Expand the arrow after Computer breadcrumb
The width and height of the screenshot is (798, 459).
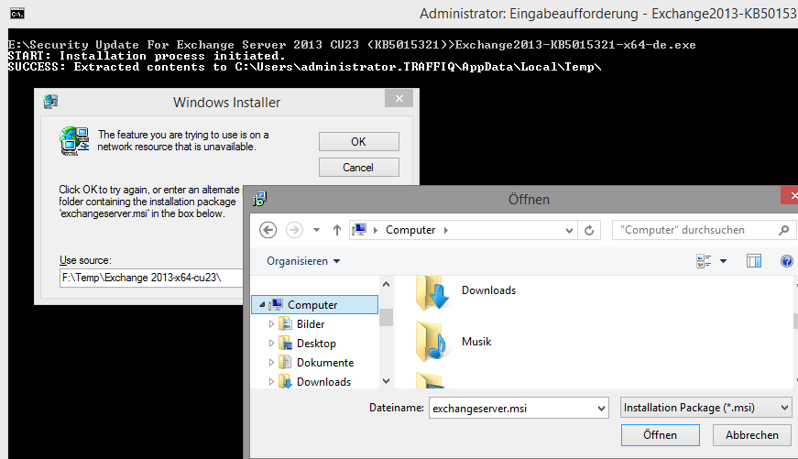[x=446, y=230]
